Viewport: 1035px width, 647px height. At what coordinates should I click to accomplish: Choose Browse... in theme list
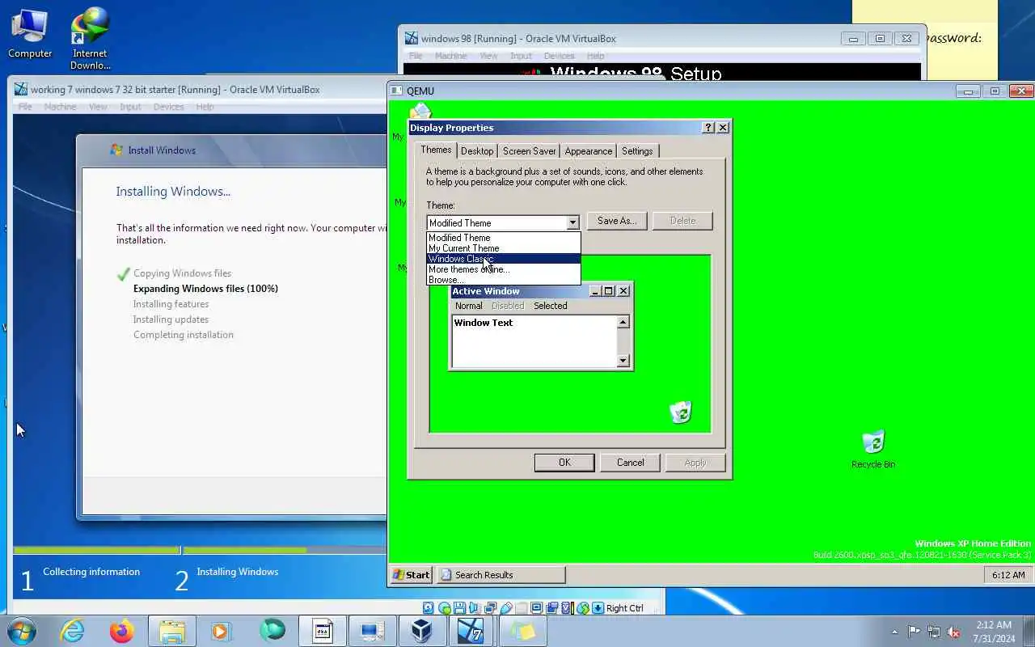504,280
